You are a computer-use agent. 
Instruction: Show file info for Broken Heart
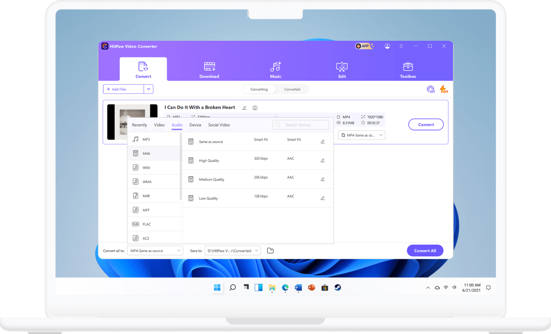click(x=255, y=108)
